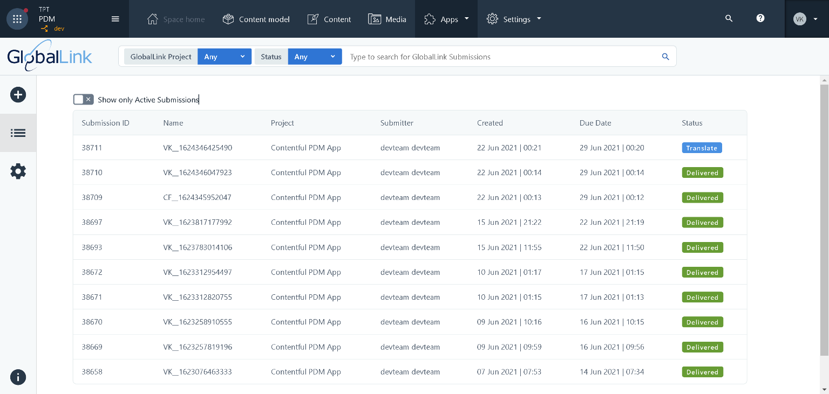Click the Status column header

pyautogui.click(x=692, y=123)
